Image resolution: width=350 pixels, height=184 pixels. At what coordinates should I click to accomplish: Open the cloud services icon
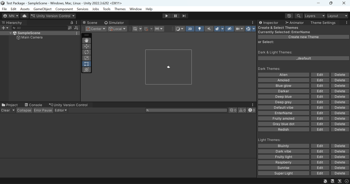[25, 16]
